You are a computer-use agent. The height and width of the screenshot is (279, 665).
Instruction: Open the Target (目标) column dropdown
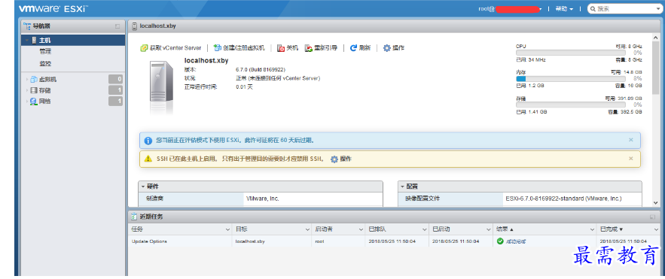coord(307,229)
